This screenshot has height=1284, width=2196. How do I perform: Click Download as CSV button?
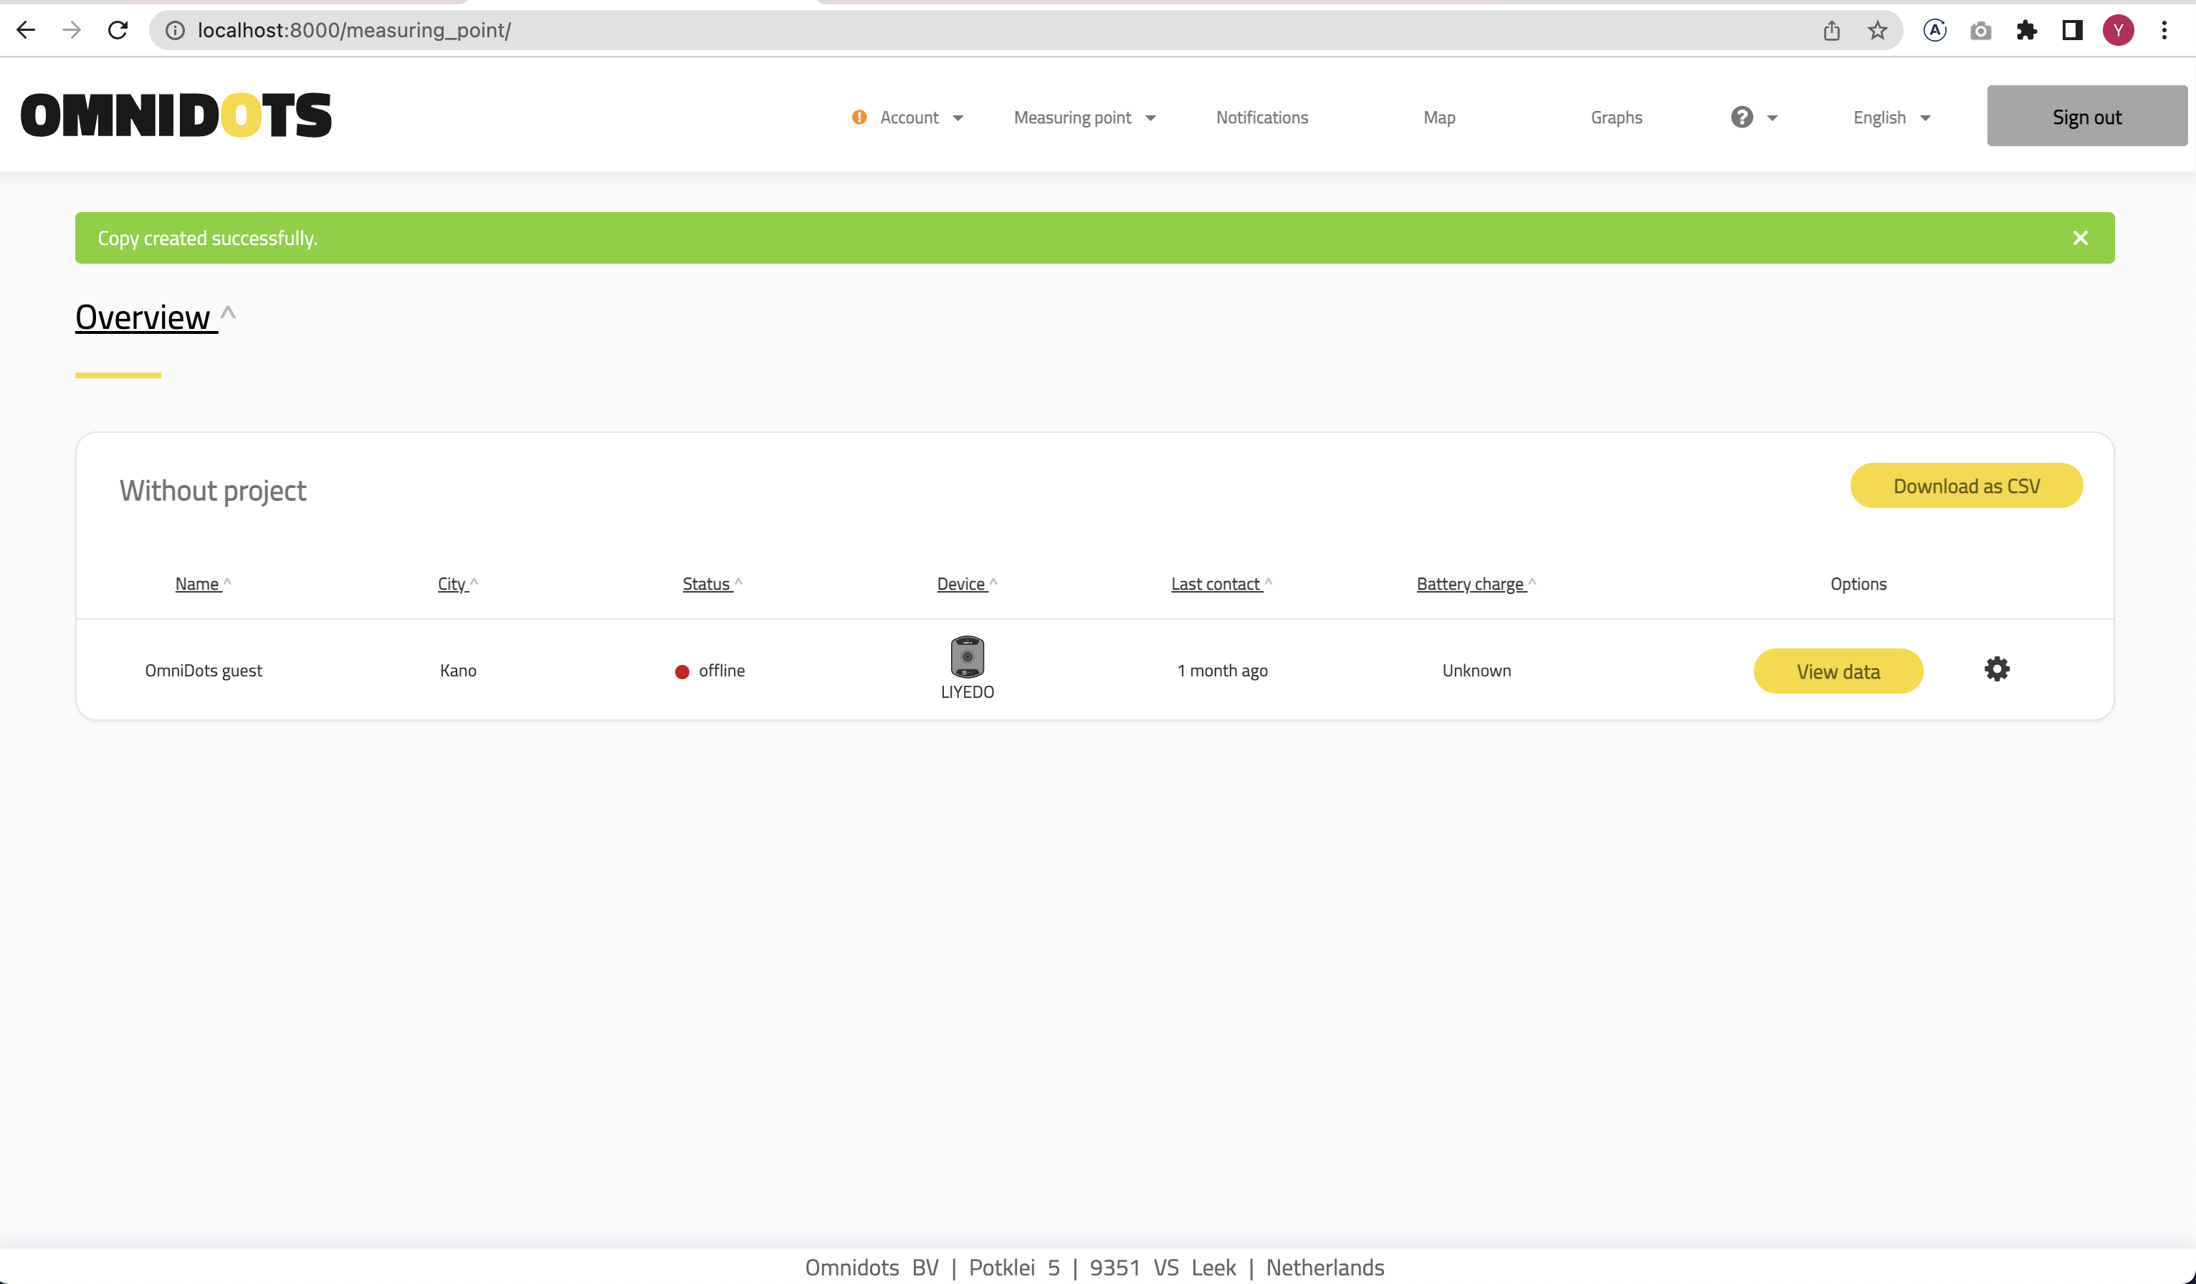1966,485
